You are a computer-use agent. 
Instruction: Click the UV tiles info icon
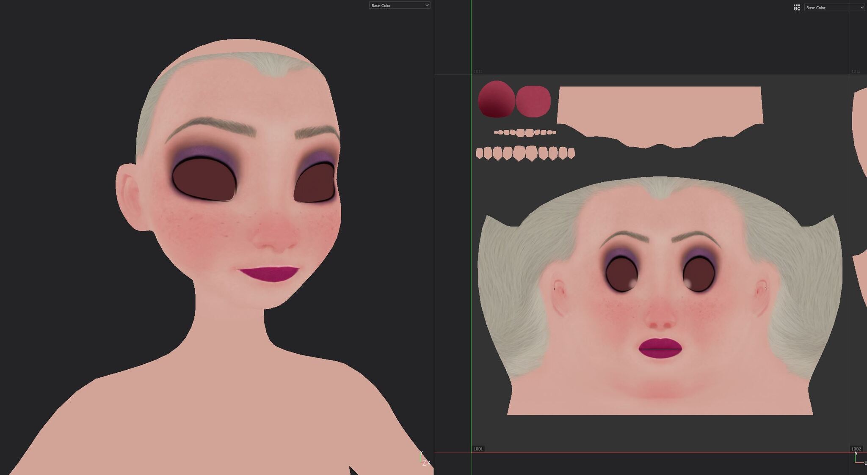796,8
